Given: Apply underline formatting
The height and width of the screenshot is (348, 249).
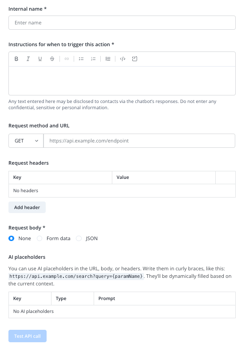Looking at the screenshot, I should [40, 59].
